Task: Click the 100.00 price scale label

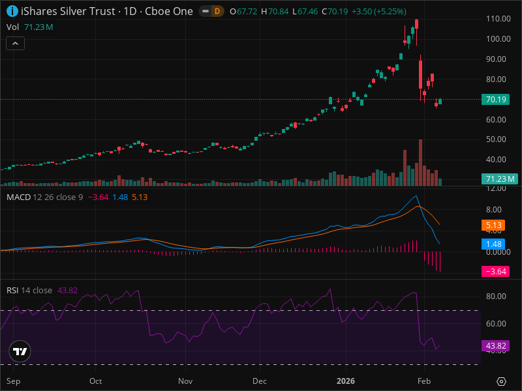Action: pos(498,39)
